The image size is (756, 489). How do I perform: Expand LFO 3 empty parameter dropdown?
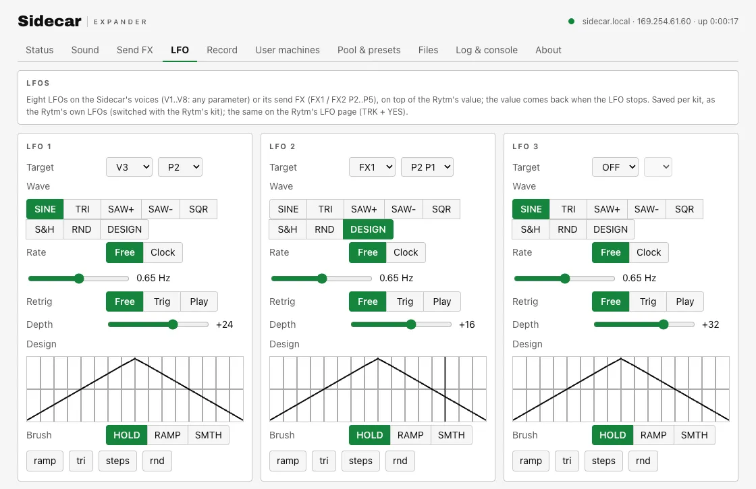click(658, 167)
